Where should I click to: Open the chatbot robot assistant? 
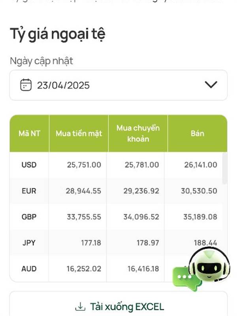(x=209, y=265)
